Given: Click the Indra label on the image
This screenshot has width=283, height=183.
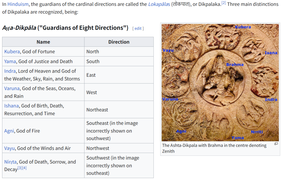Looking at the screenshot, I should coord(271,99).
